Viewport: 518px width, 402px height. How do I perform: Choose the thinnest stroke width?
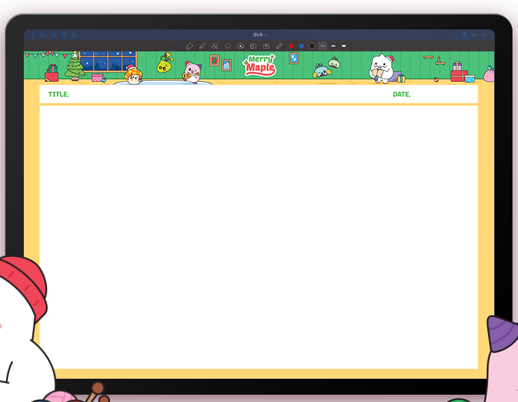(323, 46)
